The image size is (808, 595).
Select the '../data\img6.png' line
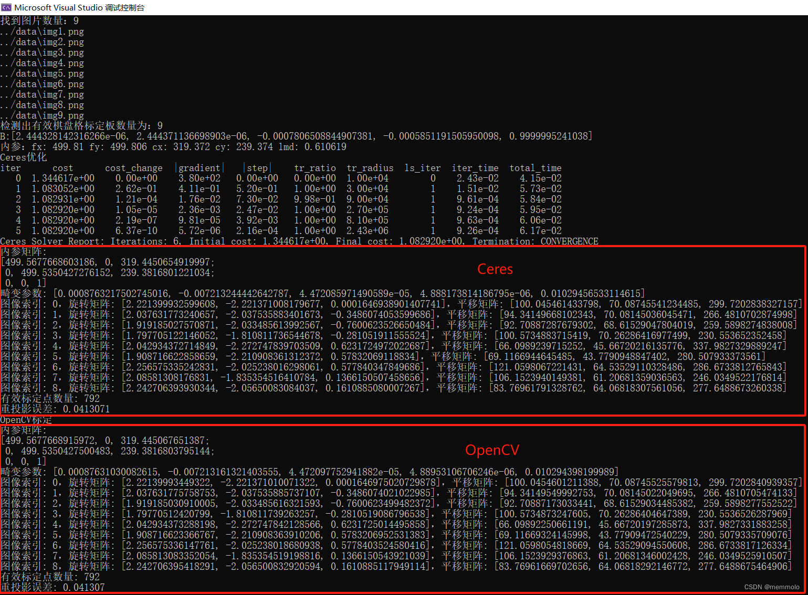coord(42,83)
